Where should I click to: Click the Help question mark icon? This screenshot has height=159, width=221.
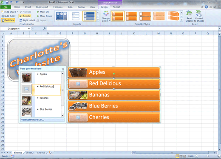click(x=206, y=7)
